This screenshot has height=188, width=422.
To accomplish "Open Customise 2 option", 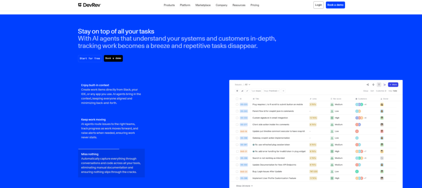I will click(381, 91).
